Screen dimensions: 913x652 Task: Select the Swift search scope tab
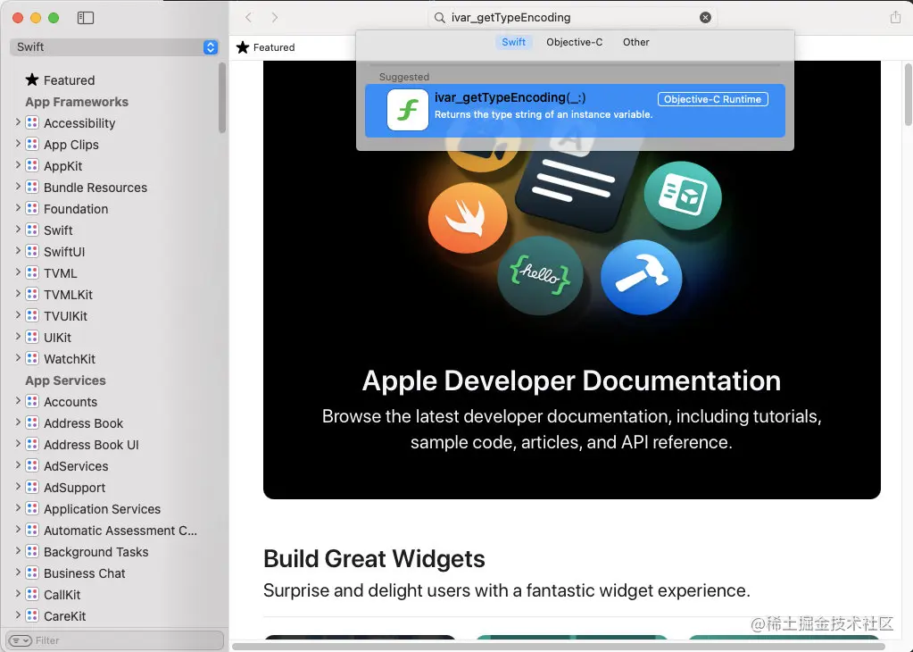[x=513, y=42]
